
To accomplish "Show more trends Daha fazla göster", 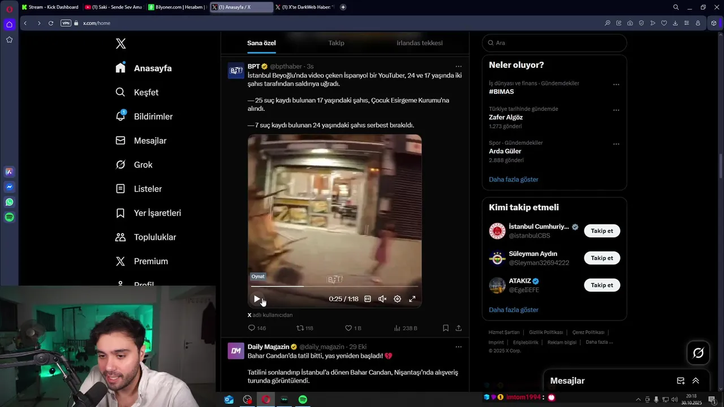I will (x=514, y=179).
